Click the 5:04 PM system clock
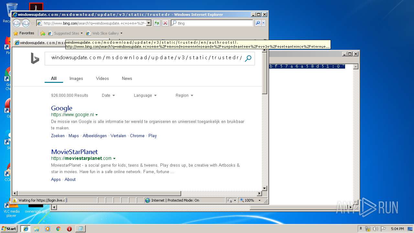Viewport: 414px width, 233px height. 397,229
